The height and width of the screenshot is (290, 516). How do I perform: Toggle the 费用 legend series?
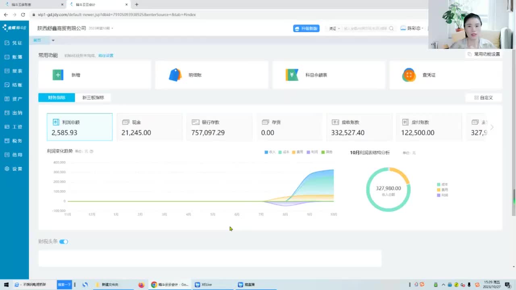coord(297,152)
